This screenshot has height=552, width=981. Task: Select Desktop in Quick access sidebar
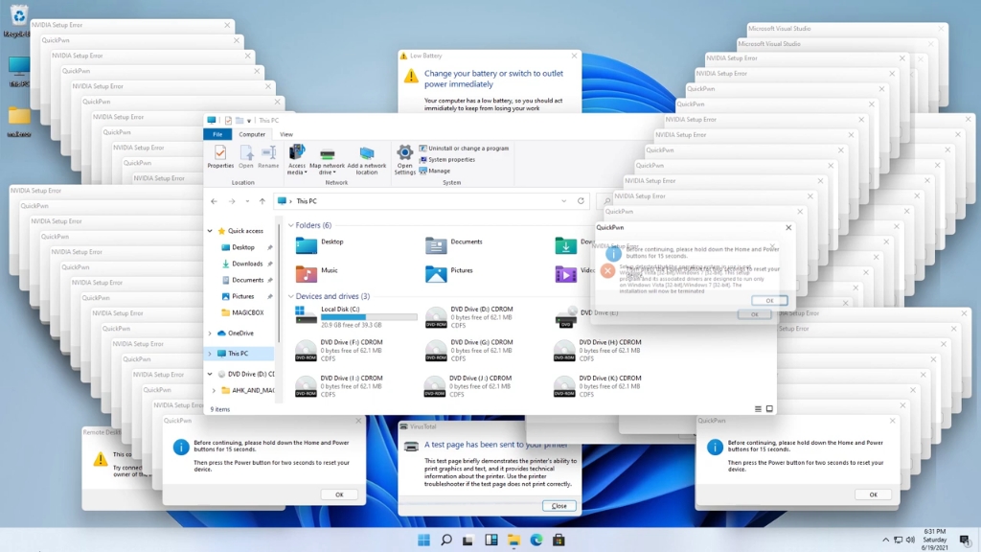(x=242, y=247)
